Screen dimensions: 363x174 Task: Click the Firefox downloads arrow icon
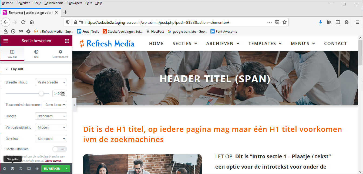point(321,22)
